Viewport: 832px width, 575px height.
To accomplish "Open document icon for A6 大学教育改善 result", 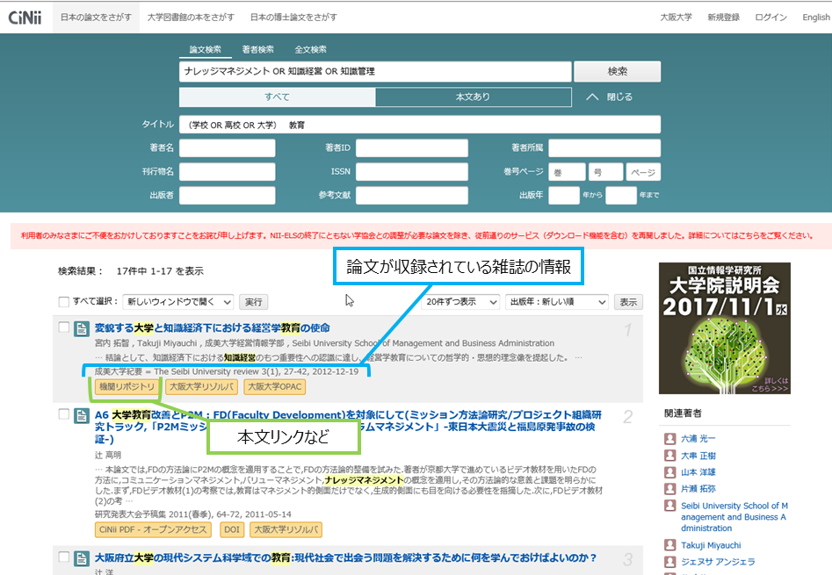I will coord(81,415).
